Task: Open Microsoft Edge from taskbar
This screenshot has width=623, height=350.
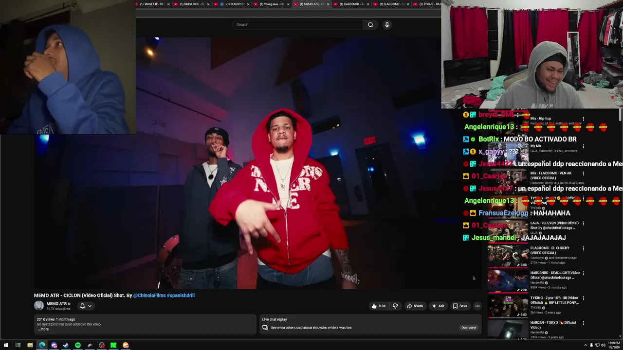Action: point(42,345)
